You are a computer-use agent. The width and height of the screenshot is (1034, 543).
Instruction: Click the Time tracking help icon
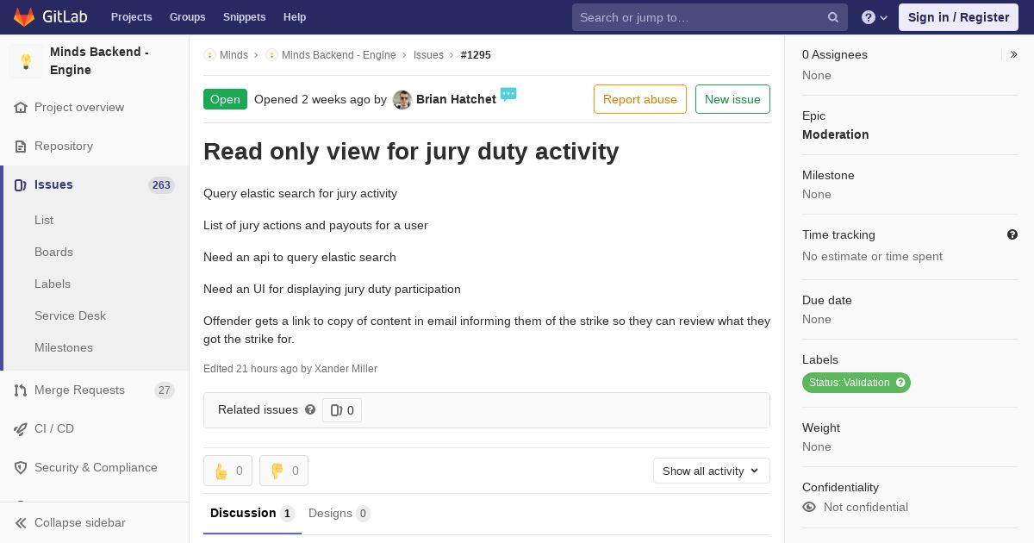click(1012, 234)
